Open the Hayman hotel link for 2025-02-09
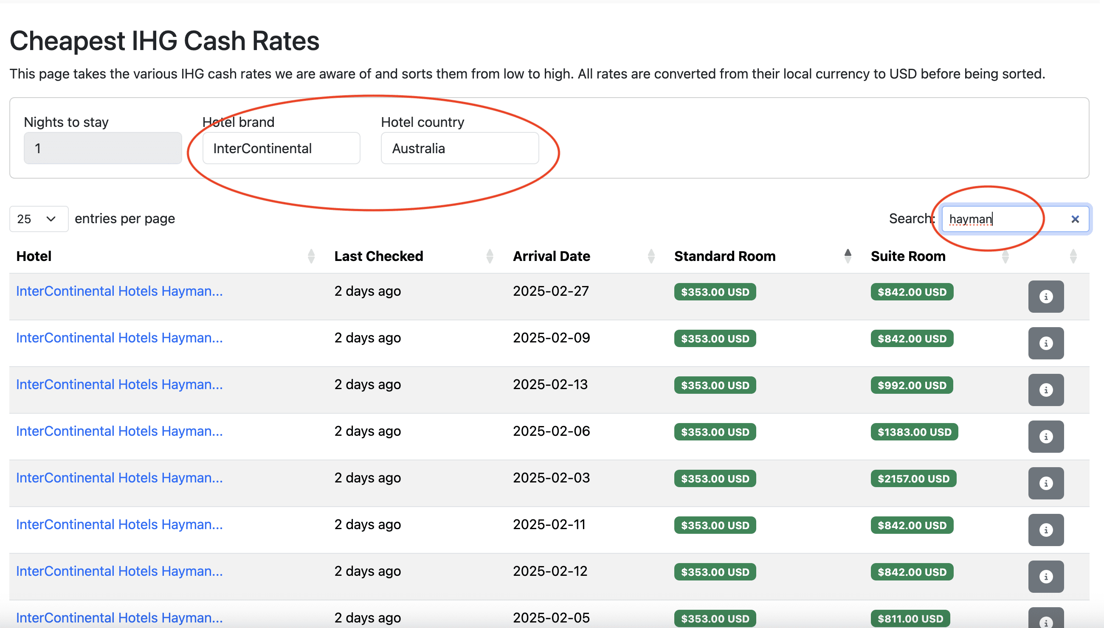The width and height of the screenshot is (1104, 628). pos(120,338)
